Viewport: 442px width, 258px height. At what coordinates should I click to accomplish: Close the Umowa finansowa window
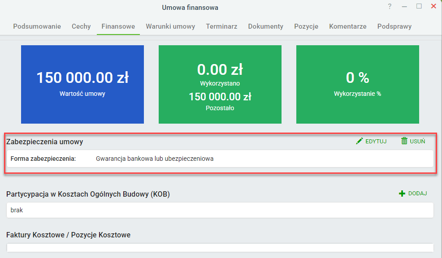433,6
